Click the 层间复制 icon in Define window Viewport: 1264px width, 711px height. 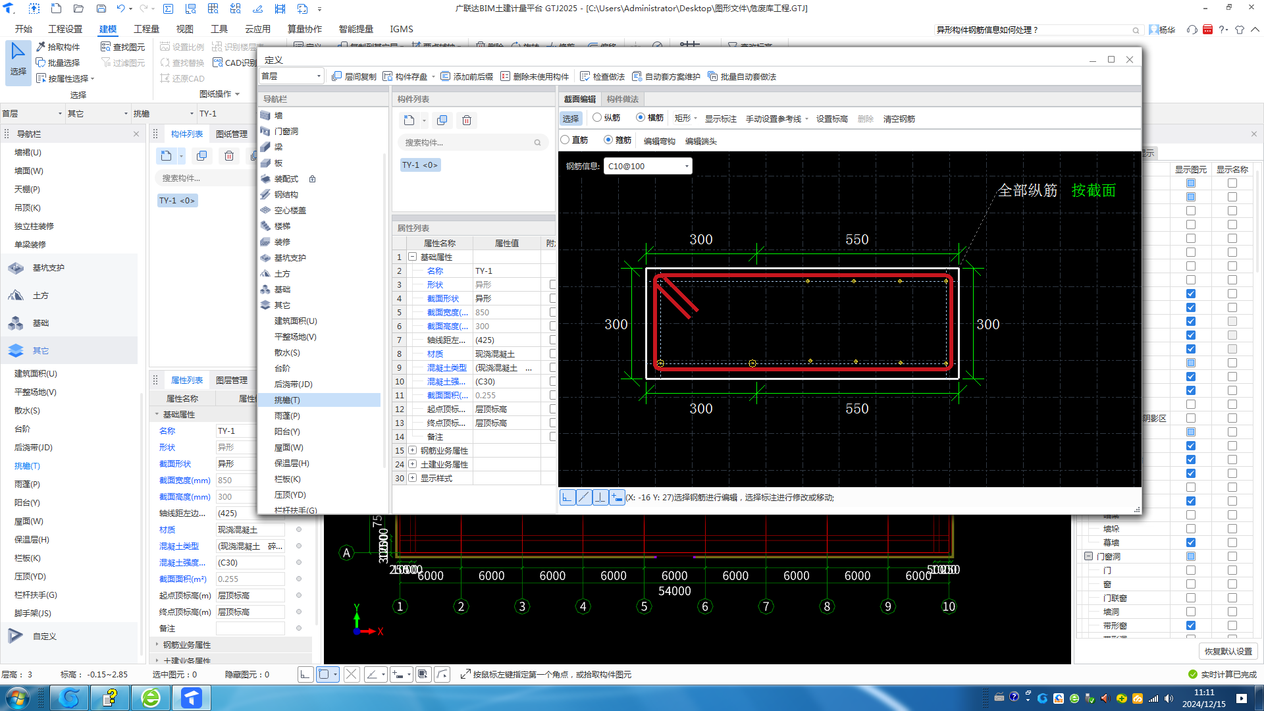[336, 76]
